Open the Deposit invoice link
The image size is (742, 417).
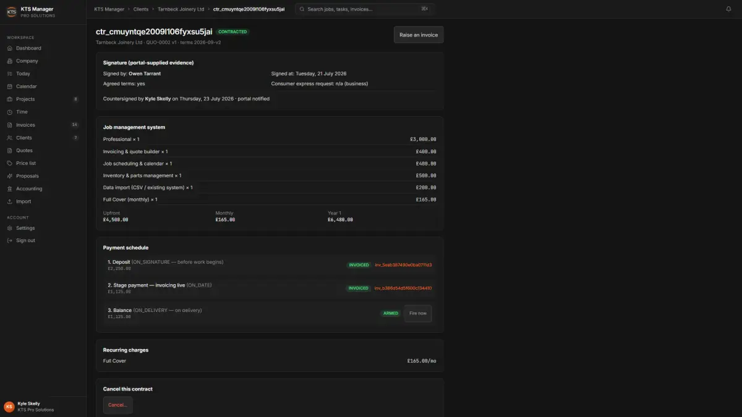(x=403, y=265)
